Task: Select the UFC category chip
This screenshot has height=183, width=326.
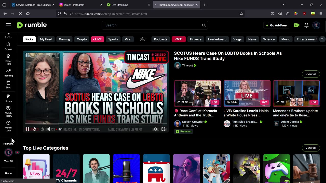Action: tap(179, 39)
